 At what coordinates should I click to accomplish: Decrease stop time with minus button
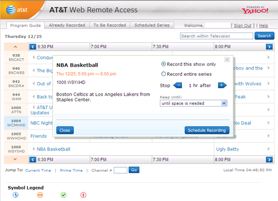click(x=178, y=85)
